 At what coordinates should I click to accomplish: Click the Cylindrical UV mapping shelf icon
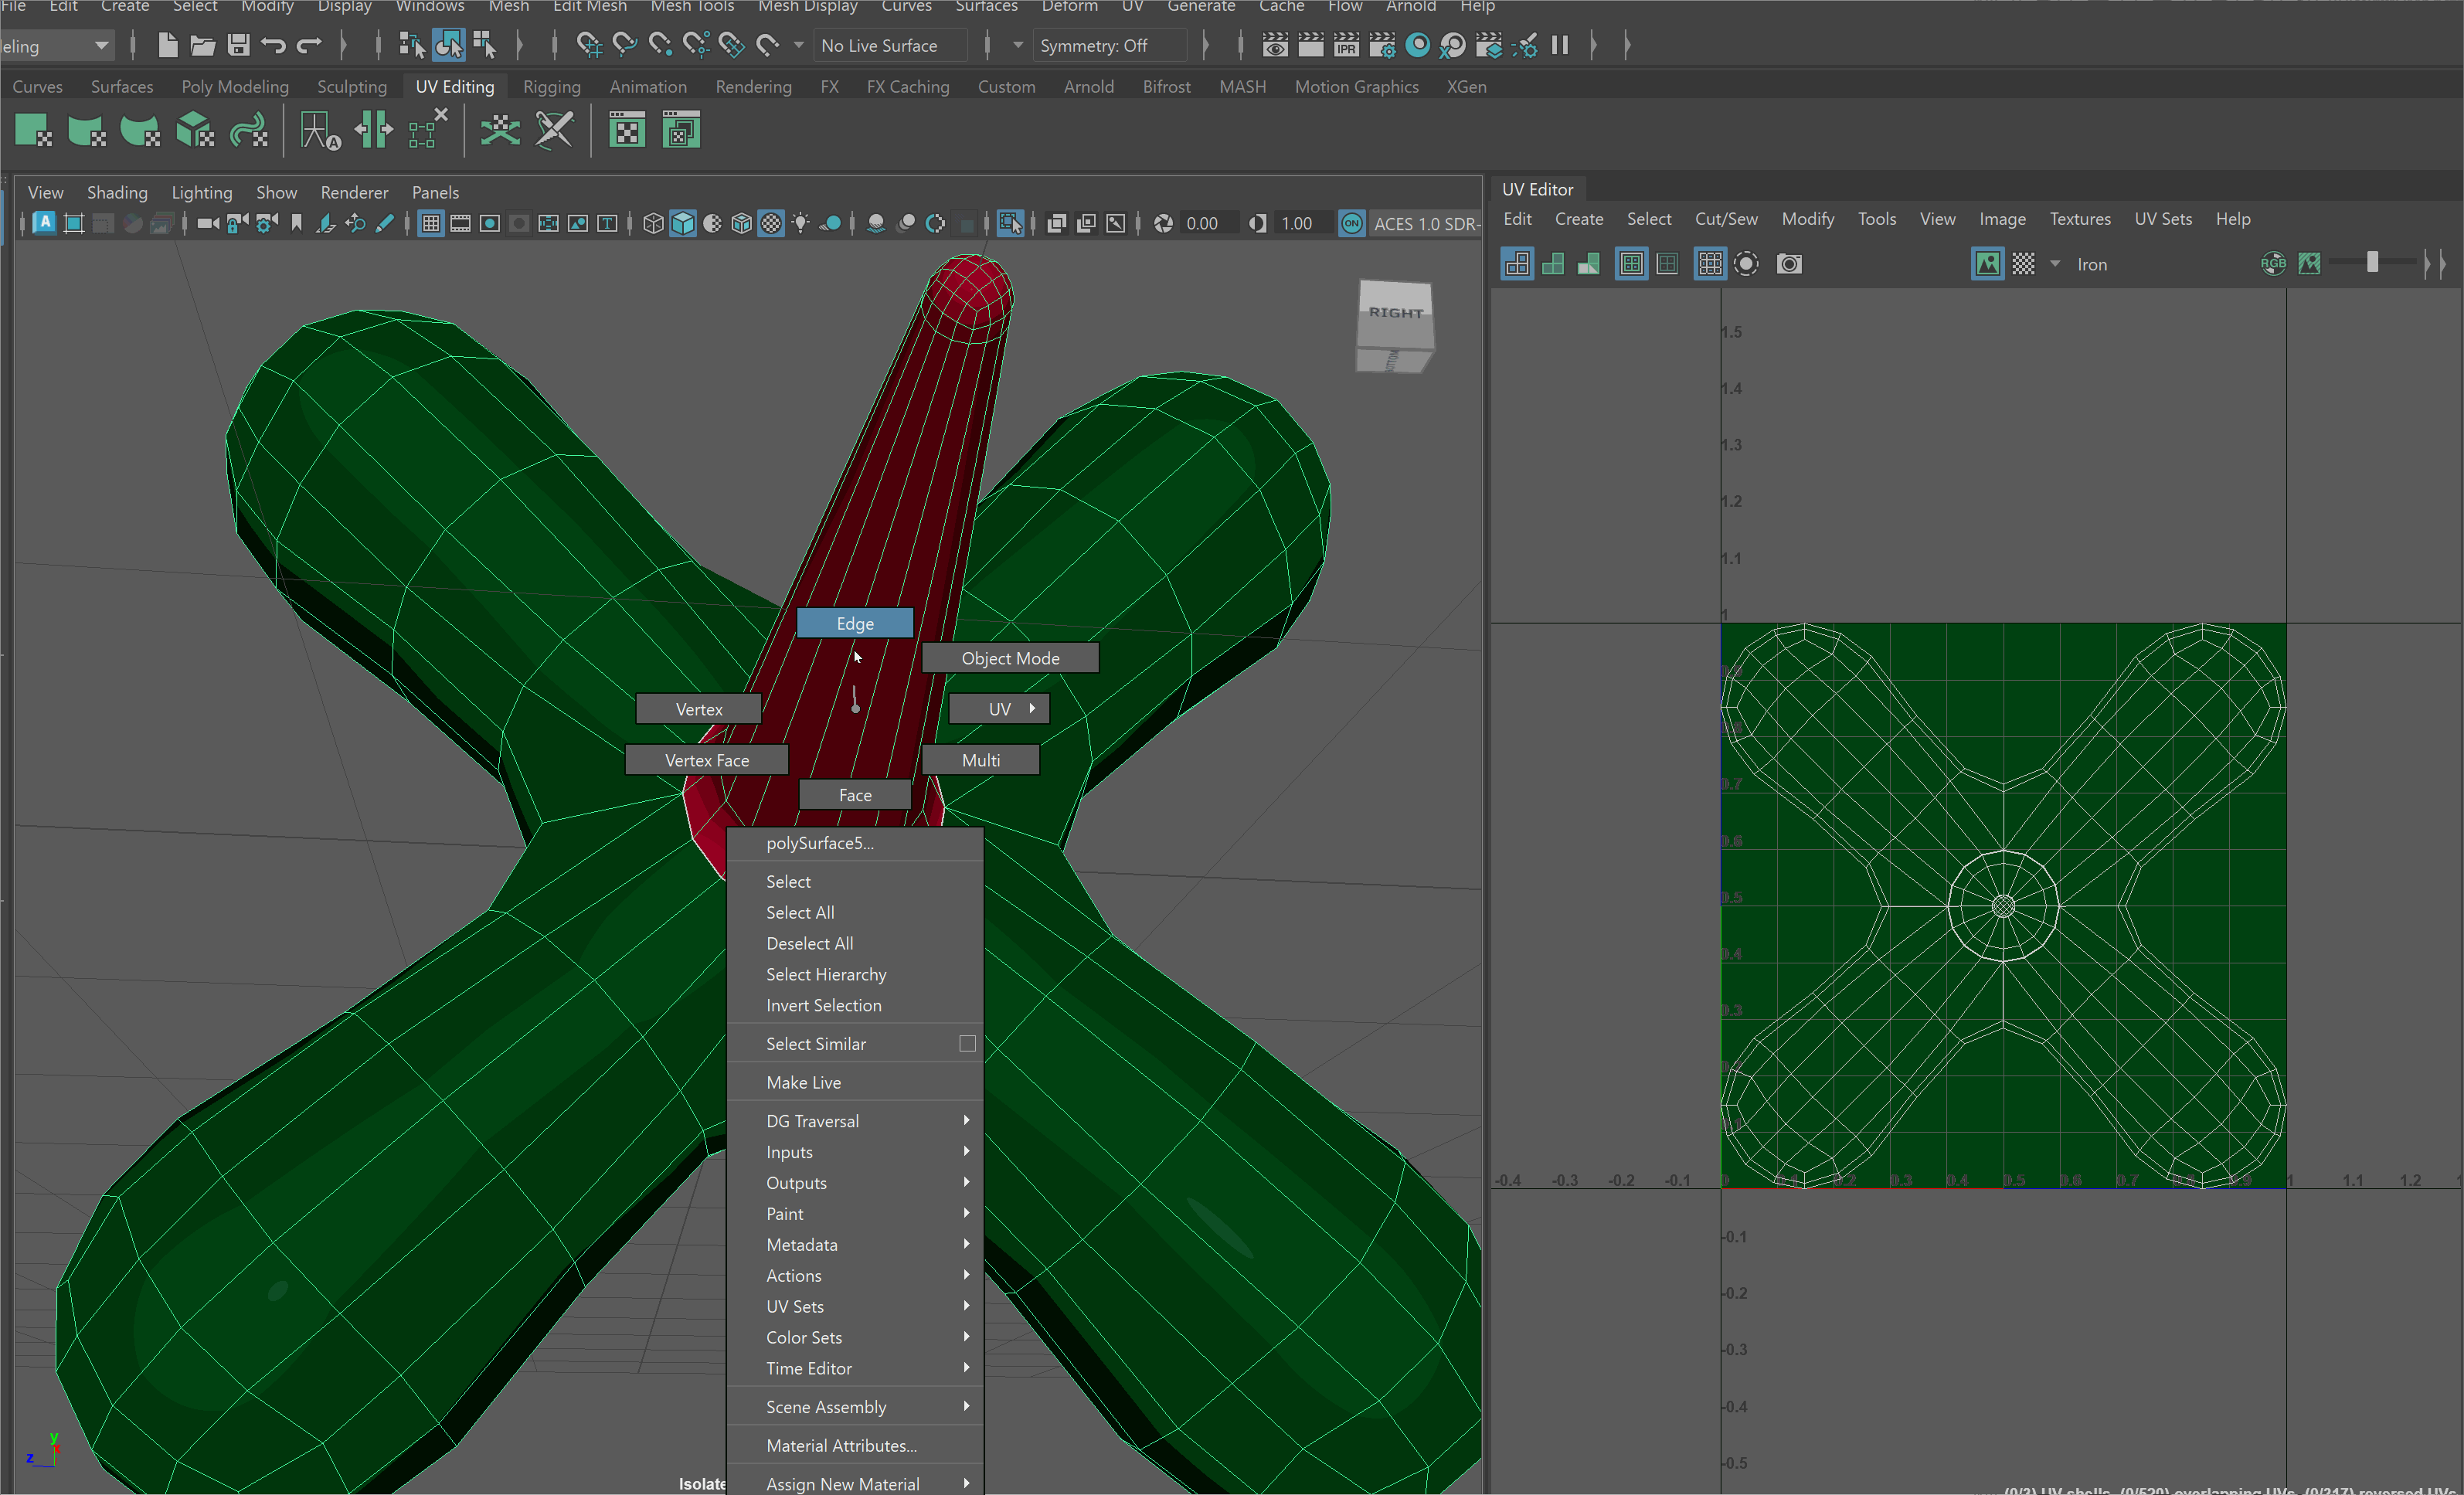pos(86,131)
